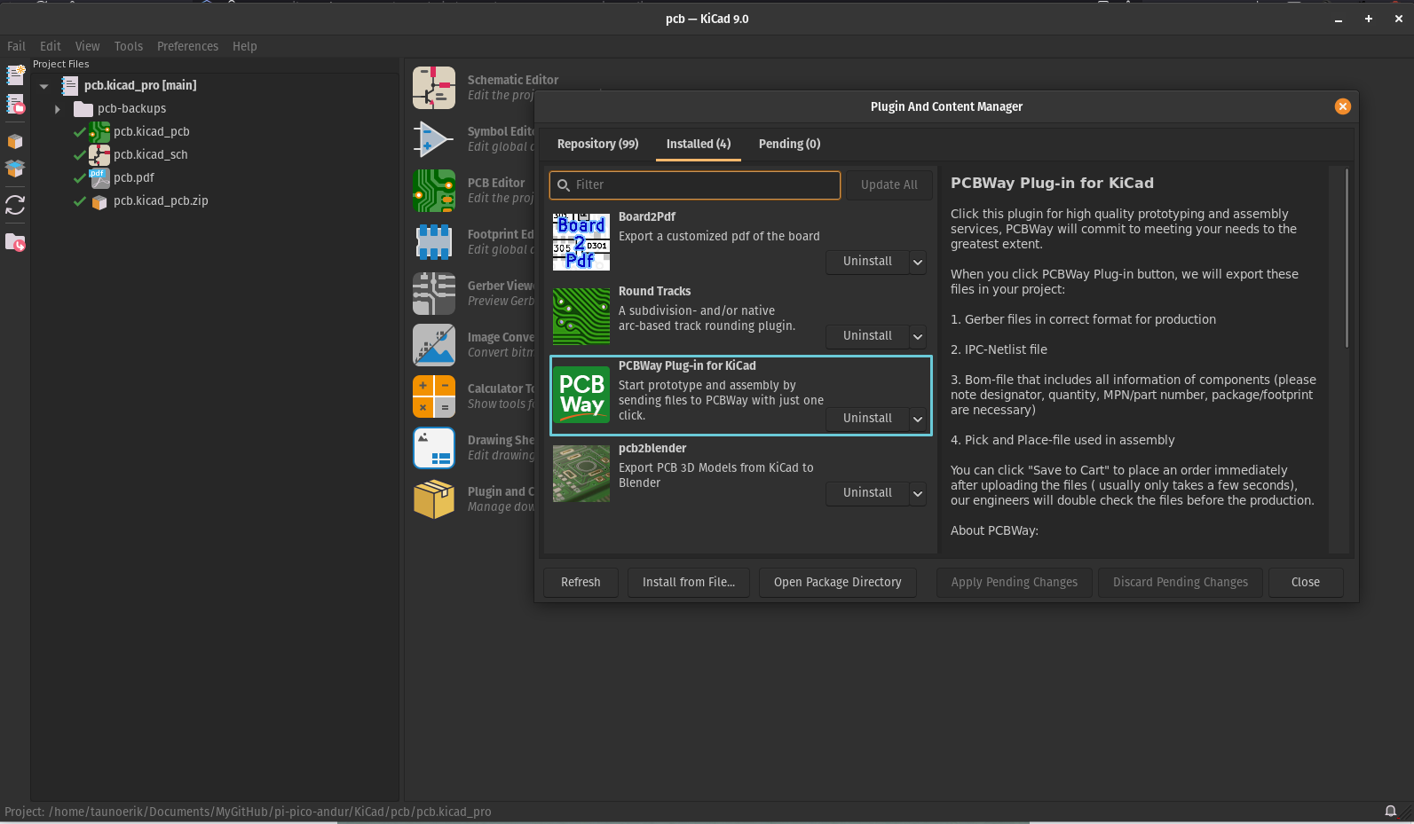The height and width of the screenshot is (824, 1414).
Task: Switch to the Repository (99) tab
Action: click(x=597, y=144)
